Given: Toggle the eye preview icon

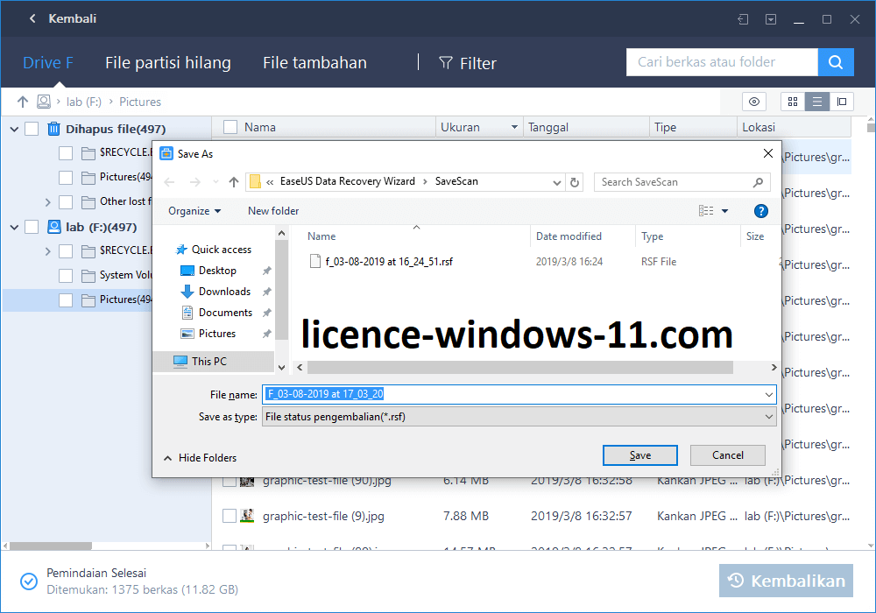Looking at the screenshot, I should [x=754, y=102].
